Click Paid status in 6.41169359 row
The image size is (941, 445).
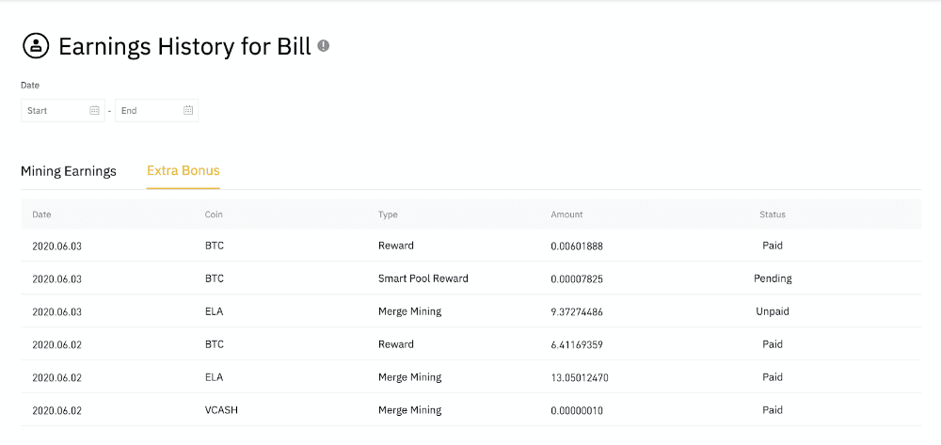point(773,344)
